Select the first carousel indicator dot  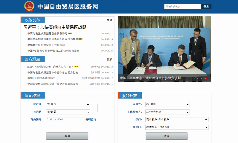pyautogui.click(x=195, y=78)
